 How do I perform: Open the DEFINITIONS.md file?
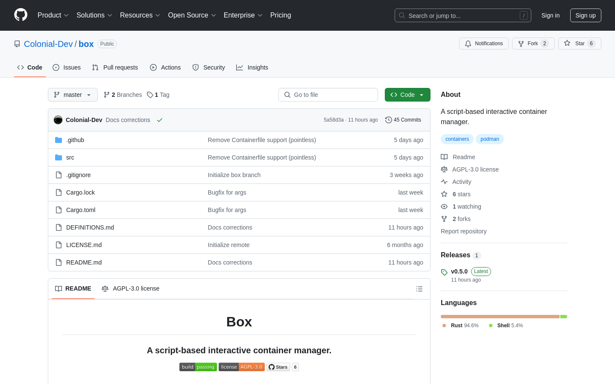(90, 227)
